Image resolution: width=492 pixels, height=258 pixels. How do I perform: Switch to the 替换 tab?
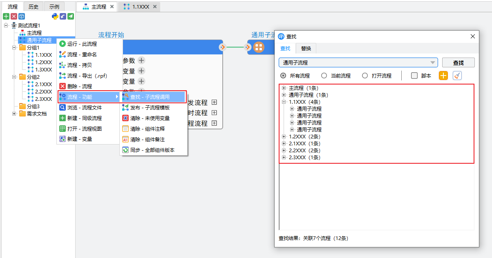point(306,48)
